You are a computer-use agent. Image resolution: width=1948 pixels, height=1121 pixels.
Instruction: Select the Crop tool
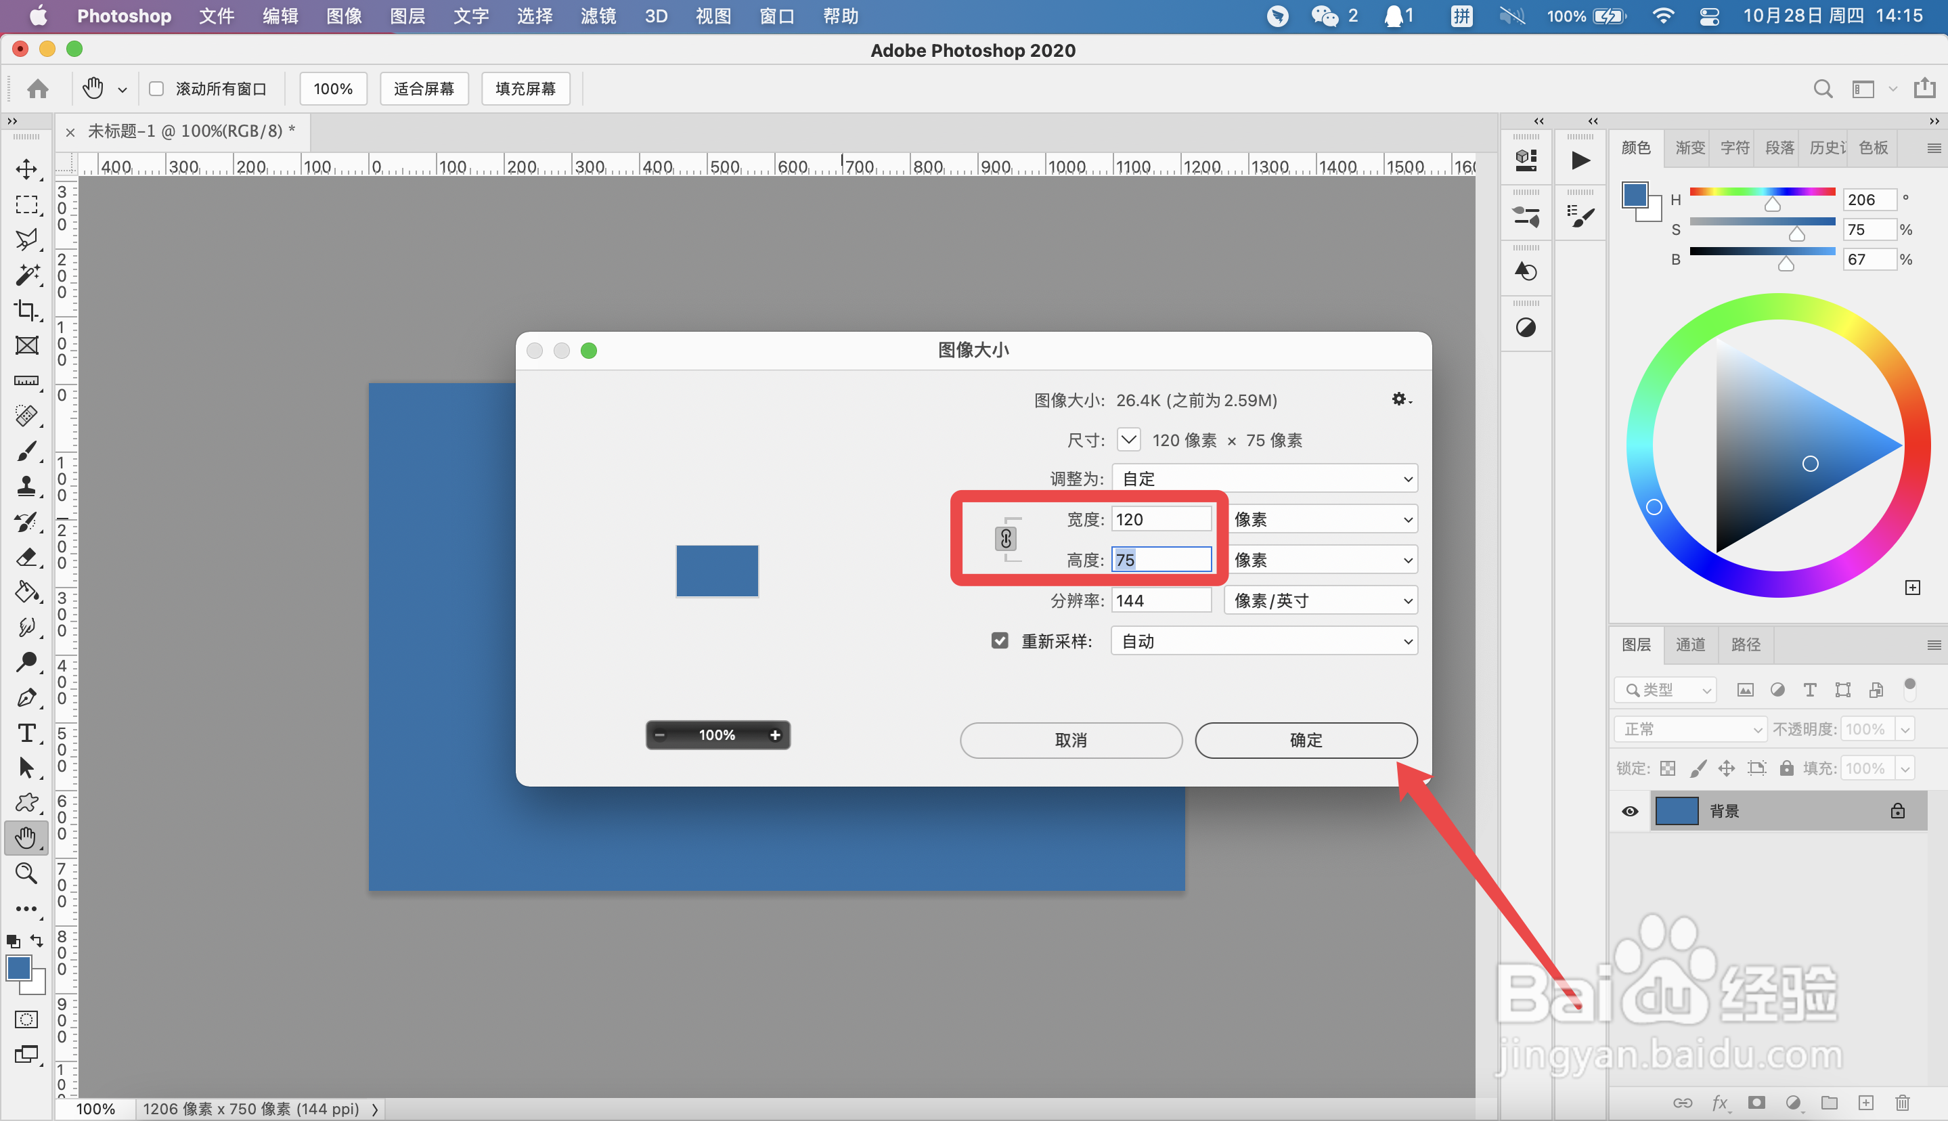[x=26, y=310]
